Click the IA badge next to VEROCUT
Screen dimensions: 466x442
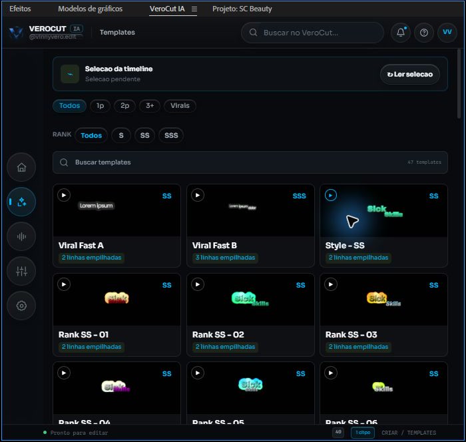(x=77, y=29)
